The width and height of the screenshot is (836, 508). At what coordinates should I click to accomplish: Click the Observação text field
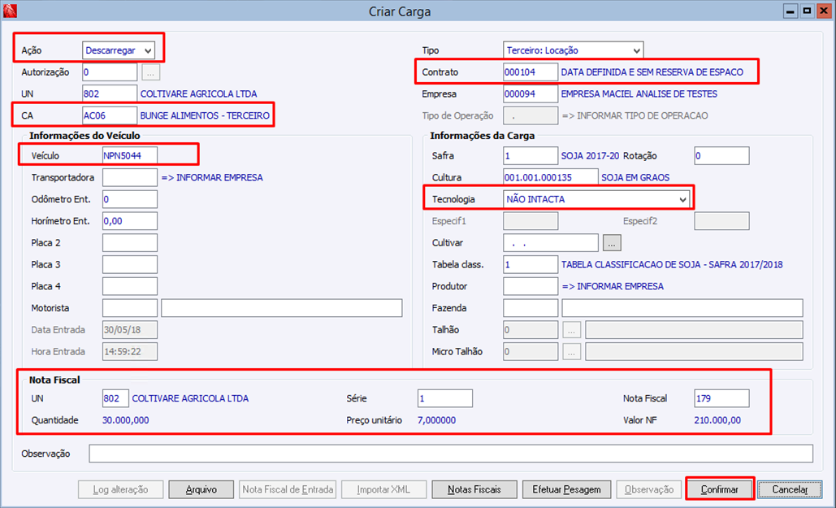(451, 454)
